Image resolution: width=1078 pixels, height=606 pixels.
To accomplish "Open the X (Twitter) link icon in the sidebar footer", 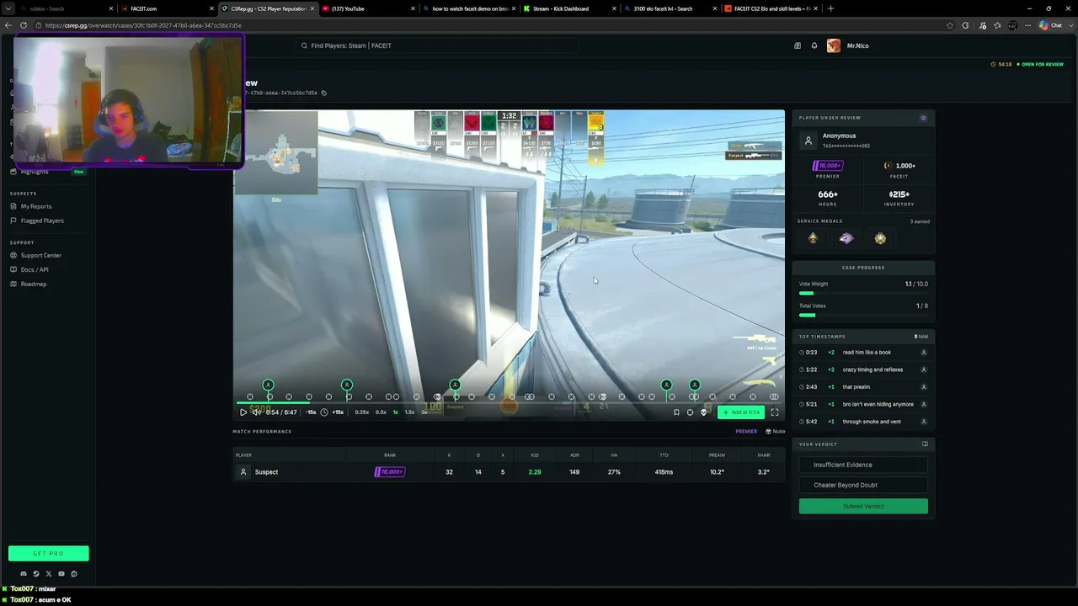I will click(x=48, y=574).
